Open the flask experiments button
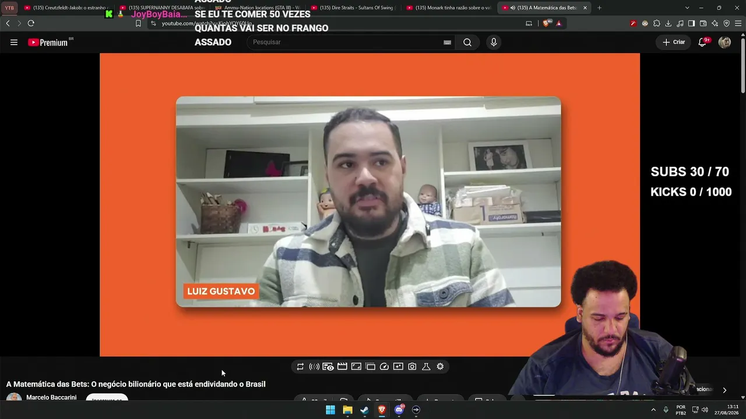 426,367
